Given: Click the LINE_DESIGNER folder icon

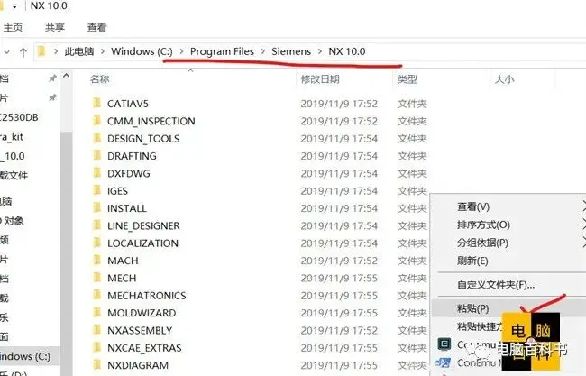Looking at the screenshot, I should 97,225.
